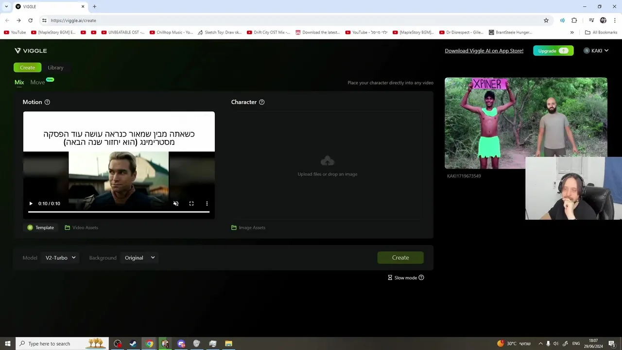Show Slow mode help info
Viewport: 622px width, 350px height.
click(x=421, y=278)
